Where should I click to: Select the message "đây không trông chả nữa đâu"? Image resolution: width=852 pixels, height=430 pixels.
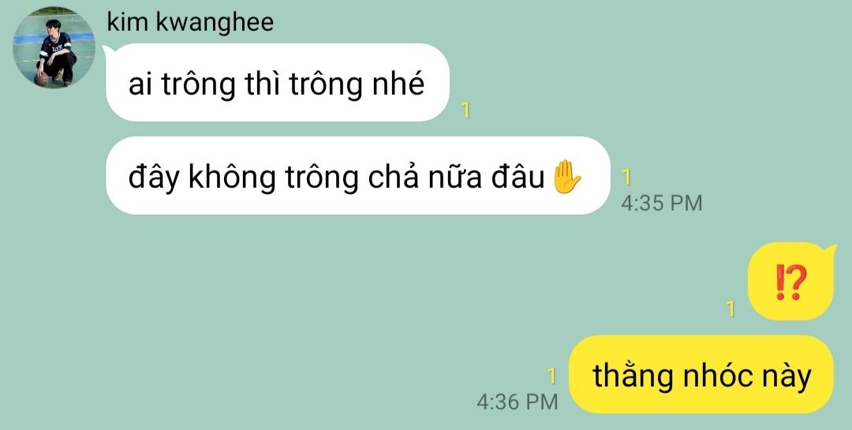357,176
